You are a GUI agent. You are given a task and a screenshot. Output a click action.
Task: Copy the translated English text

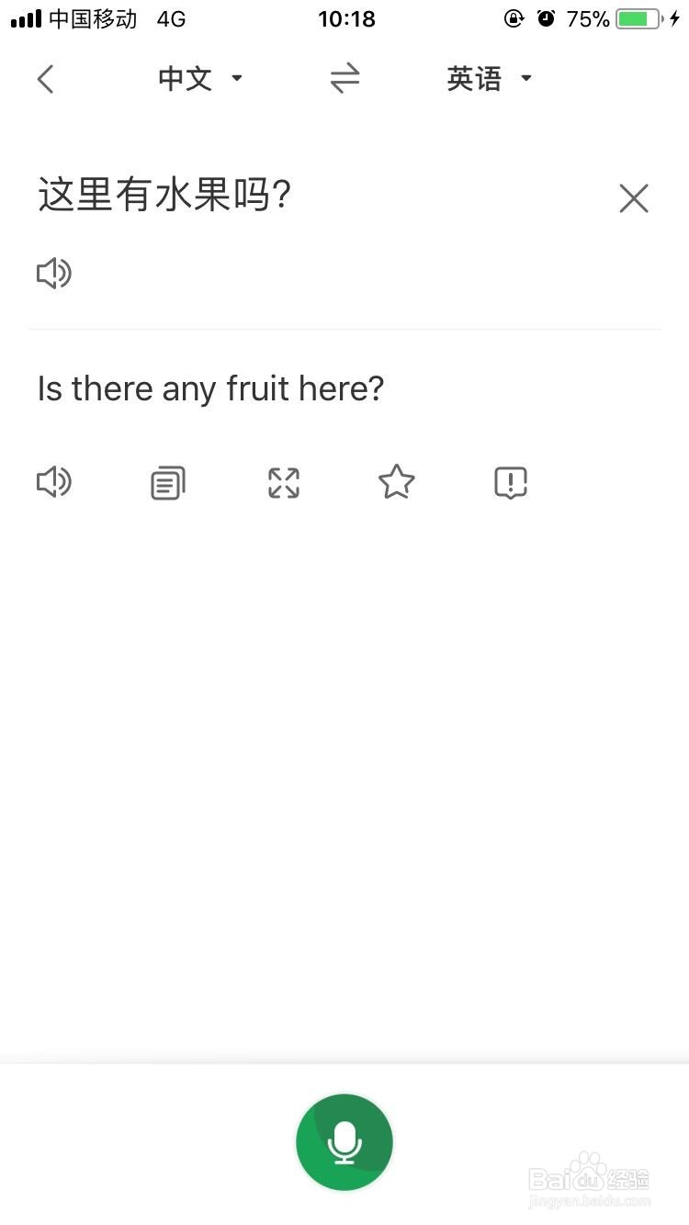pyautogui.click(x=167, y=483)
